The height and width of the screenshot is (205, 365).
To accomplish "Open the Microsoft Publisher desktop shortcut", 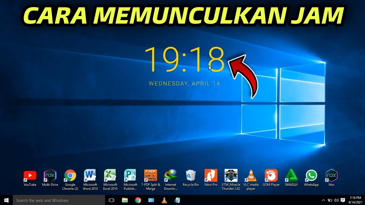I will [130, 180].
